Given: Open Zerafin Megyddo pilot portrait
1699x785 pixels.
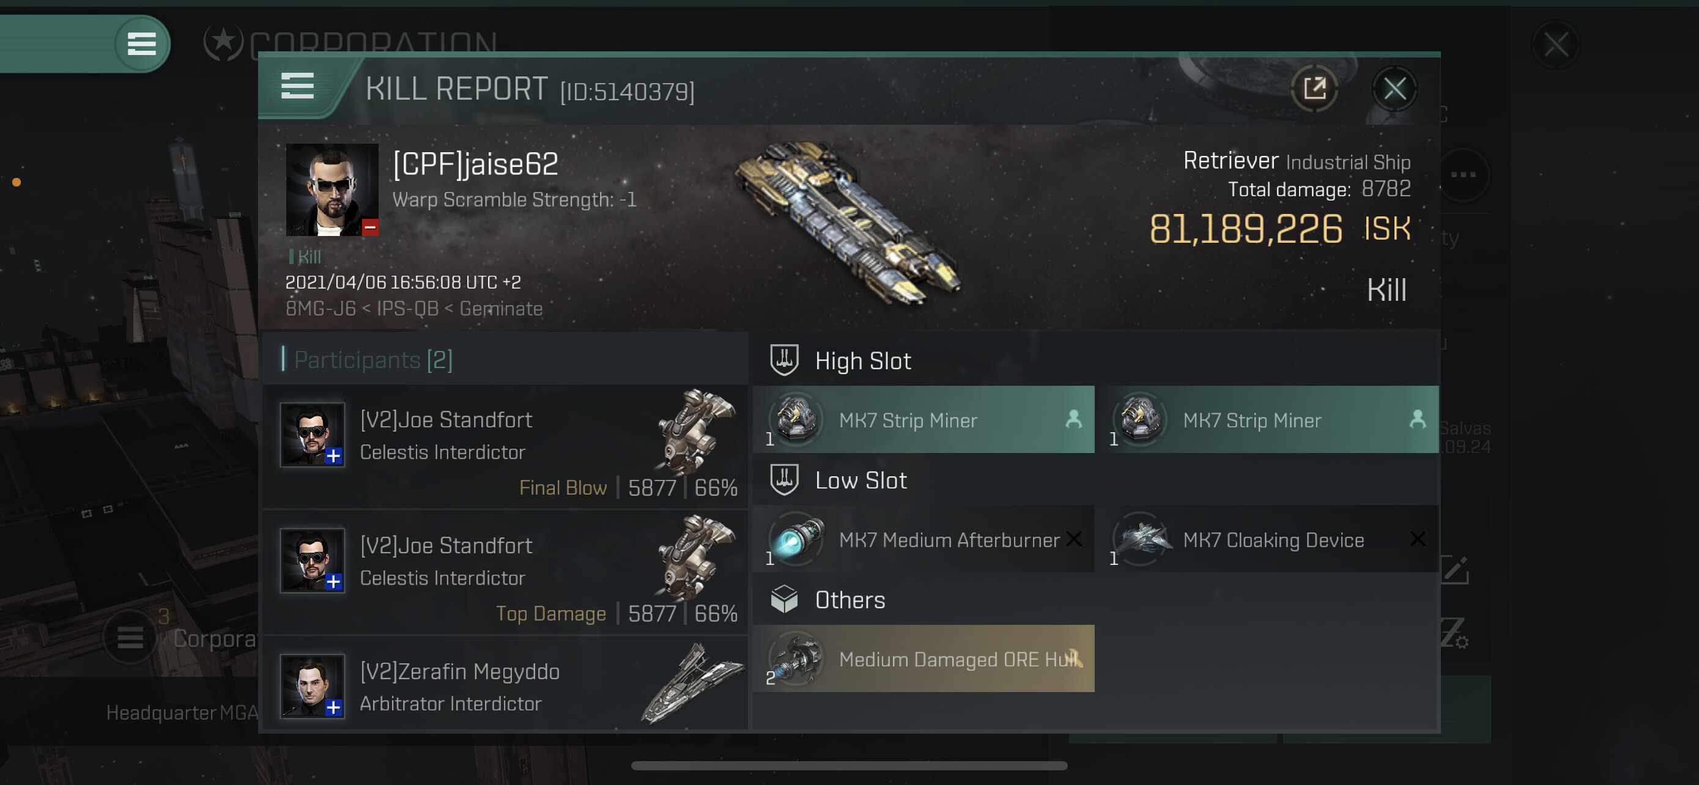Looking at the screenshot, I should pos(312,686).
